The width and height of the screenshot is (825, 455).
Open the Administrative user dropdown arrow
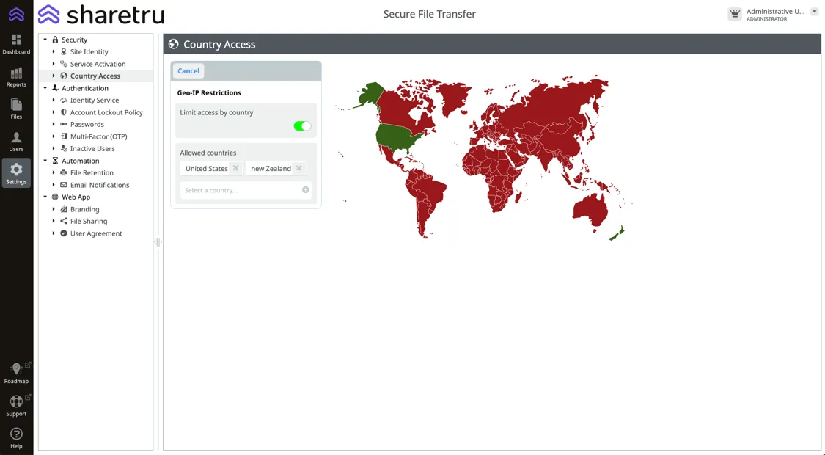814,12
